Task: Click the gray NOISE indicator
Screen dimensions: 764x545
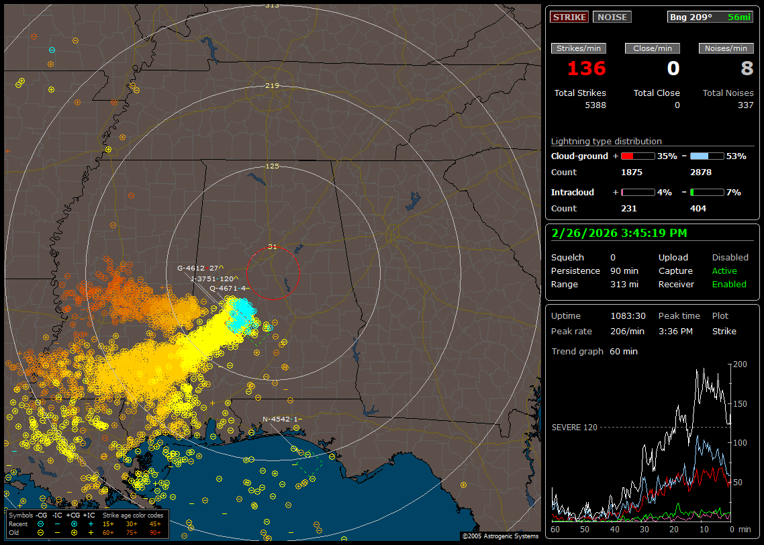Action: click(x=612, y=17)
